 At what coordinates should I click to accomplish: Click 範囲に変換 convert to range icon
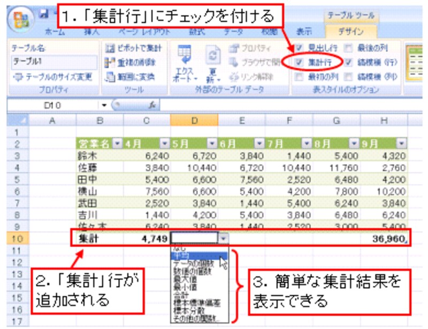(x=110, y=76)
